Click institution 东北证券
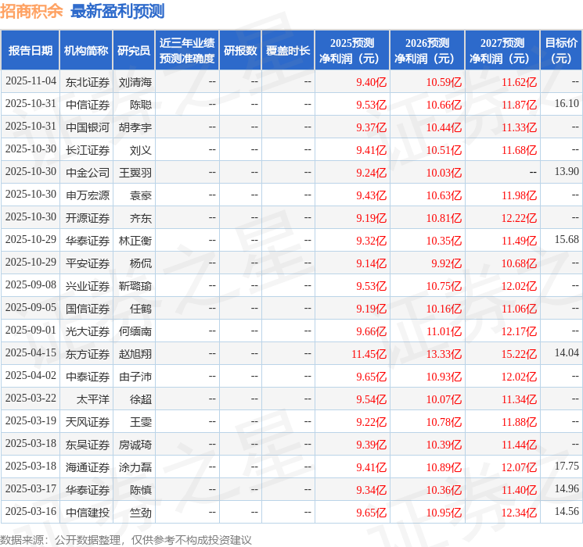Viewport: 583px width, 547px height. coord(88,82)
